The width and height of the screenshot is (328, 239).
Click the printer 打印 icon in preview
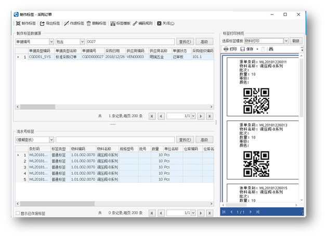point(226,49)
